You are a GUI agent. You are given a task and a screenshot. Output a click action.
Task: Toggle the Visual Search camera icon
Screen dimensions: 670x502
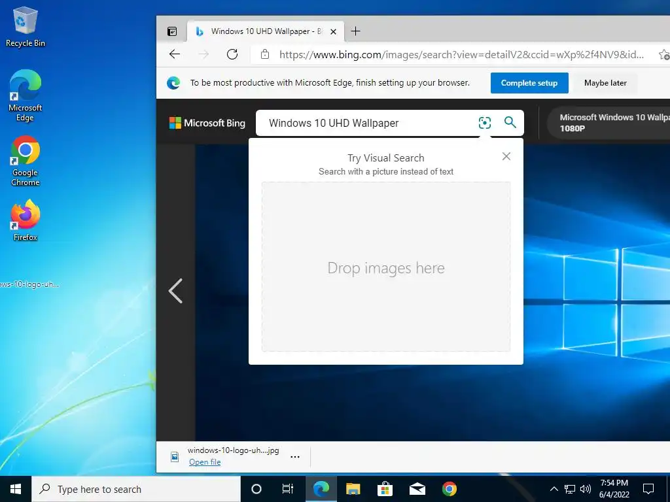(x=485, y=123)
